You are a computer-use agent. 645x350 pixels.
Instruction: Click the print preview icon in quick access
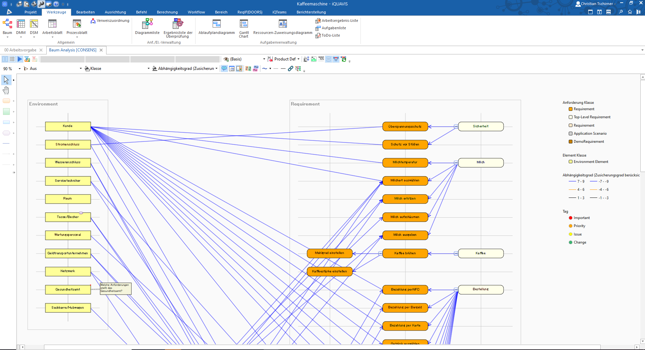point(27,4)
